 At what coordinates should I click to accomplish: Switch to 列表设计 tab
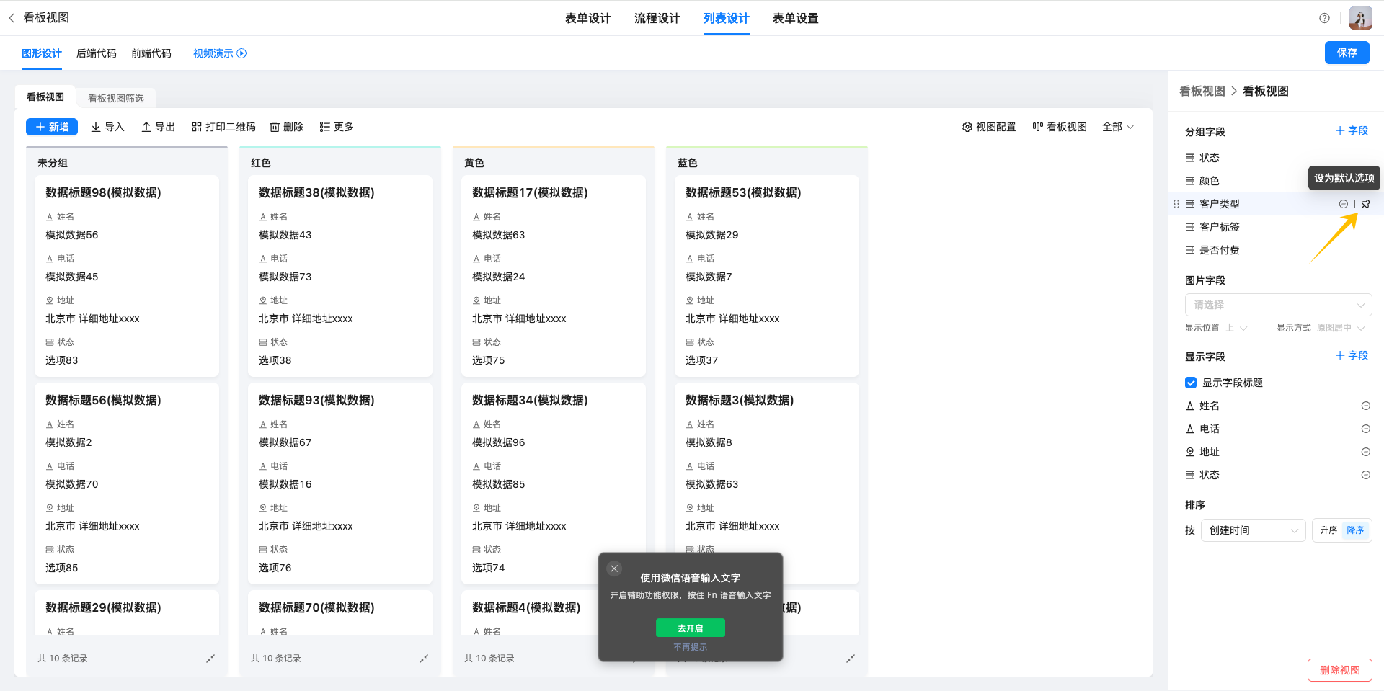tap(726, 18)
